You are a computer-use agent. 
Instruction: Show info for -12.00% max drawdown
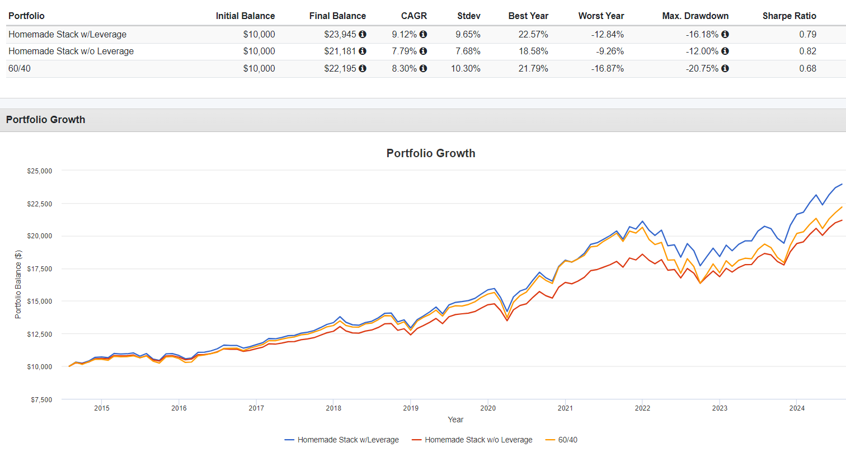(725, 51)
